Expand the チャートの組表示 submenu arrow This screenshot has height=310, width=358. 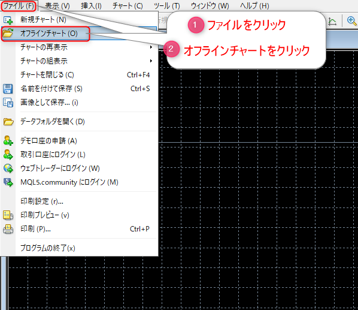click(151, 61)
